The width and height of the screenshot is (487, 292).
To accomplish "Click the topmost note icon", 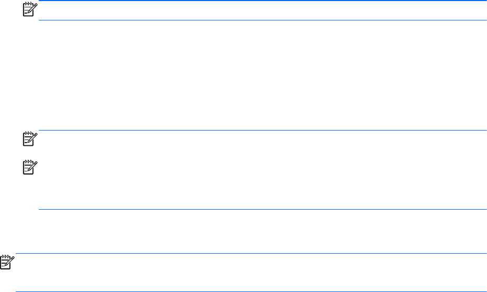I will pos(28,9).
